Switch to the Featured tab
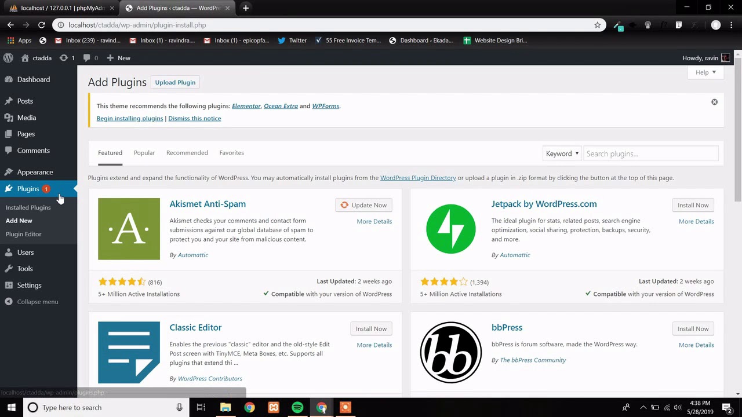 (x=110, y=153)
